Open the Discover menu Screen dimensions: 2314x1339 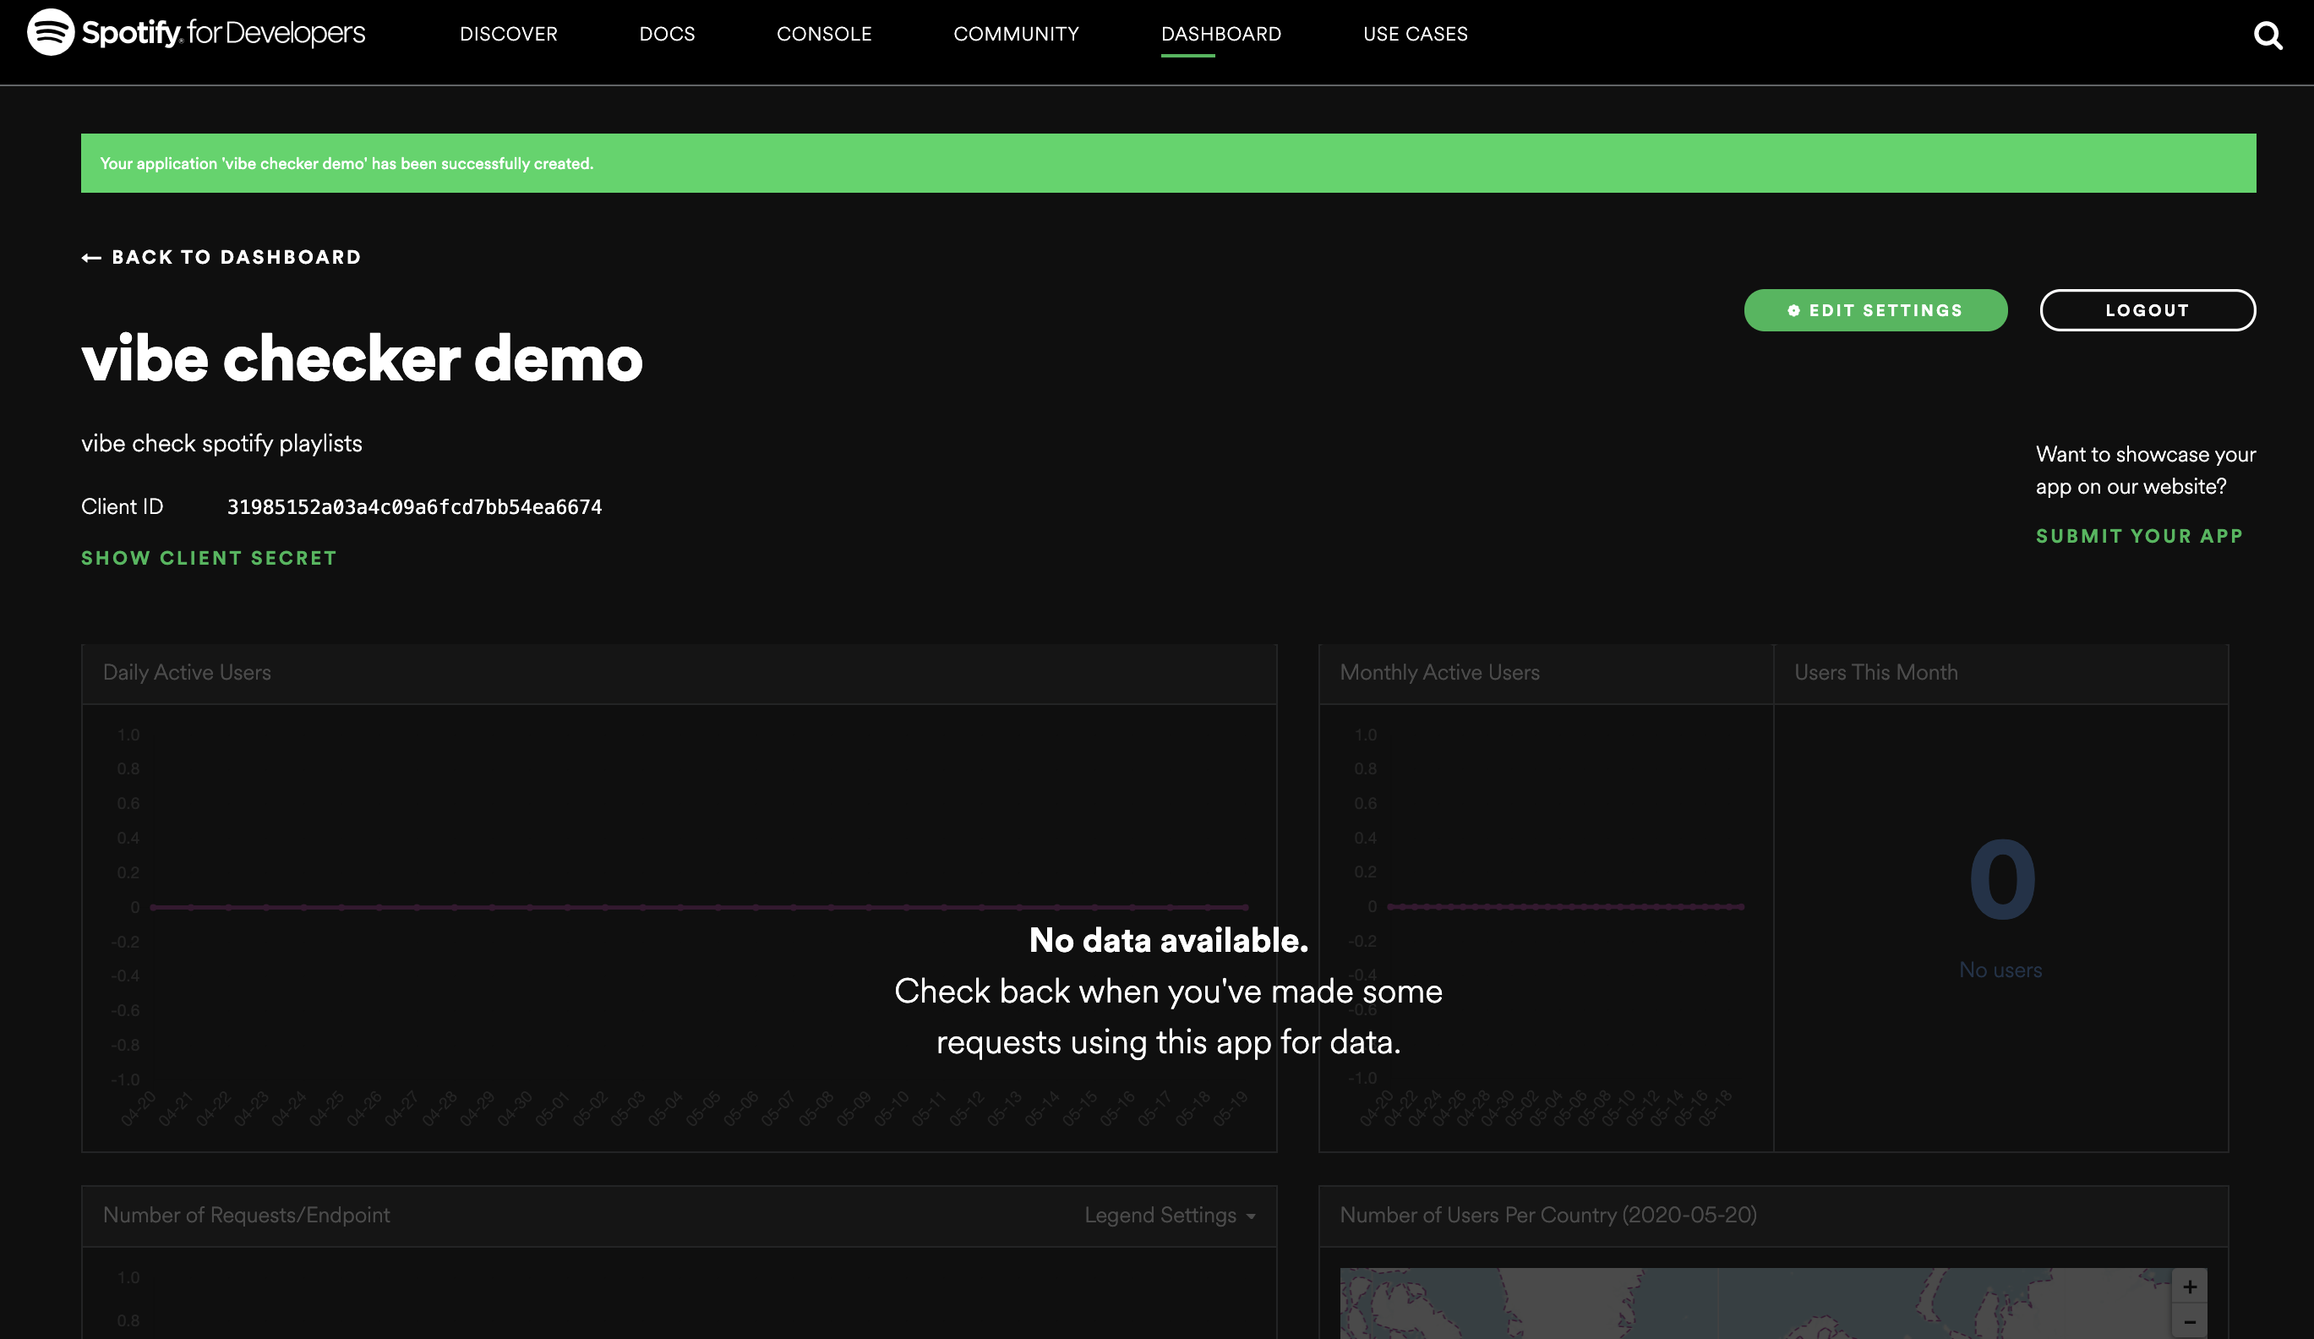click(508, 34)
